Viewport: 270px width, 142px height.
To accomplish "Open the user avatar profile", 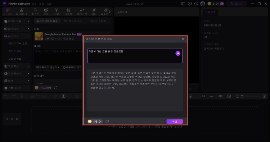I will tap(203, 4).
